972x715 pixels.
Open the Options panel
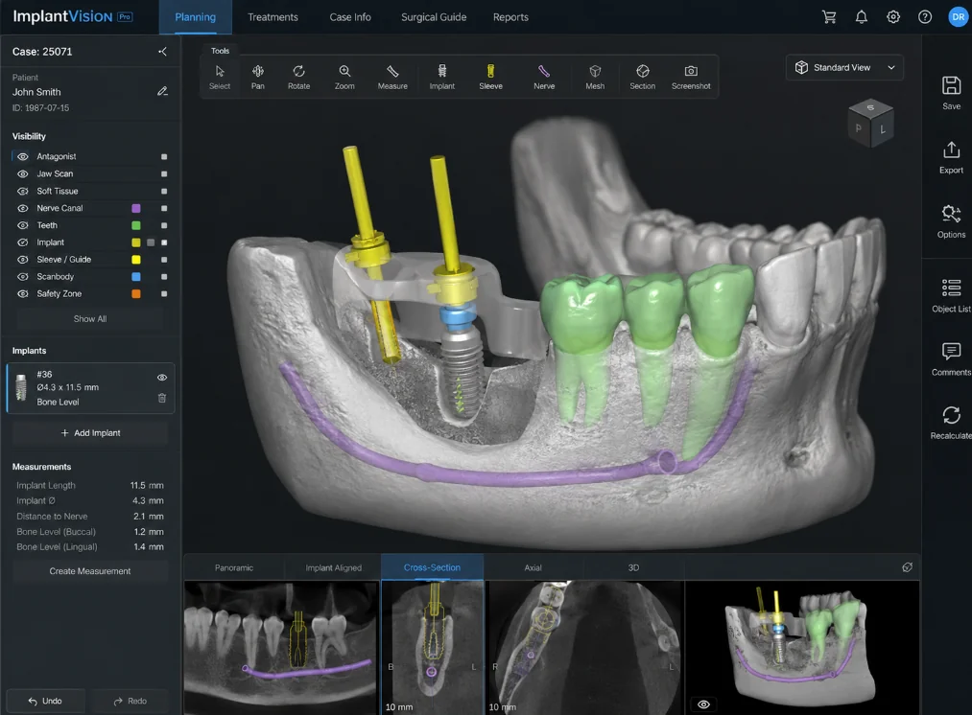click(x=952, y=221)
